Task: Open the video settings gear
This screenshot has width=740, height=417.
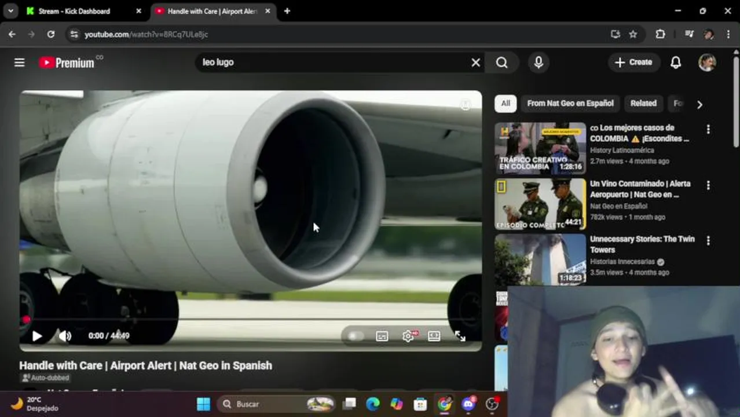Action: pos(408,336)
